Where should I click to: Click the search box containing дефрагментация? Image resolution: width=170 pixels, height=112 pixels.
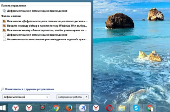[x=26, y=97]
